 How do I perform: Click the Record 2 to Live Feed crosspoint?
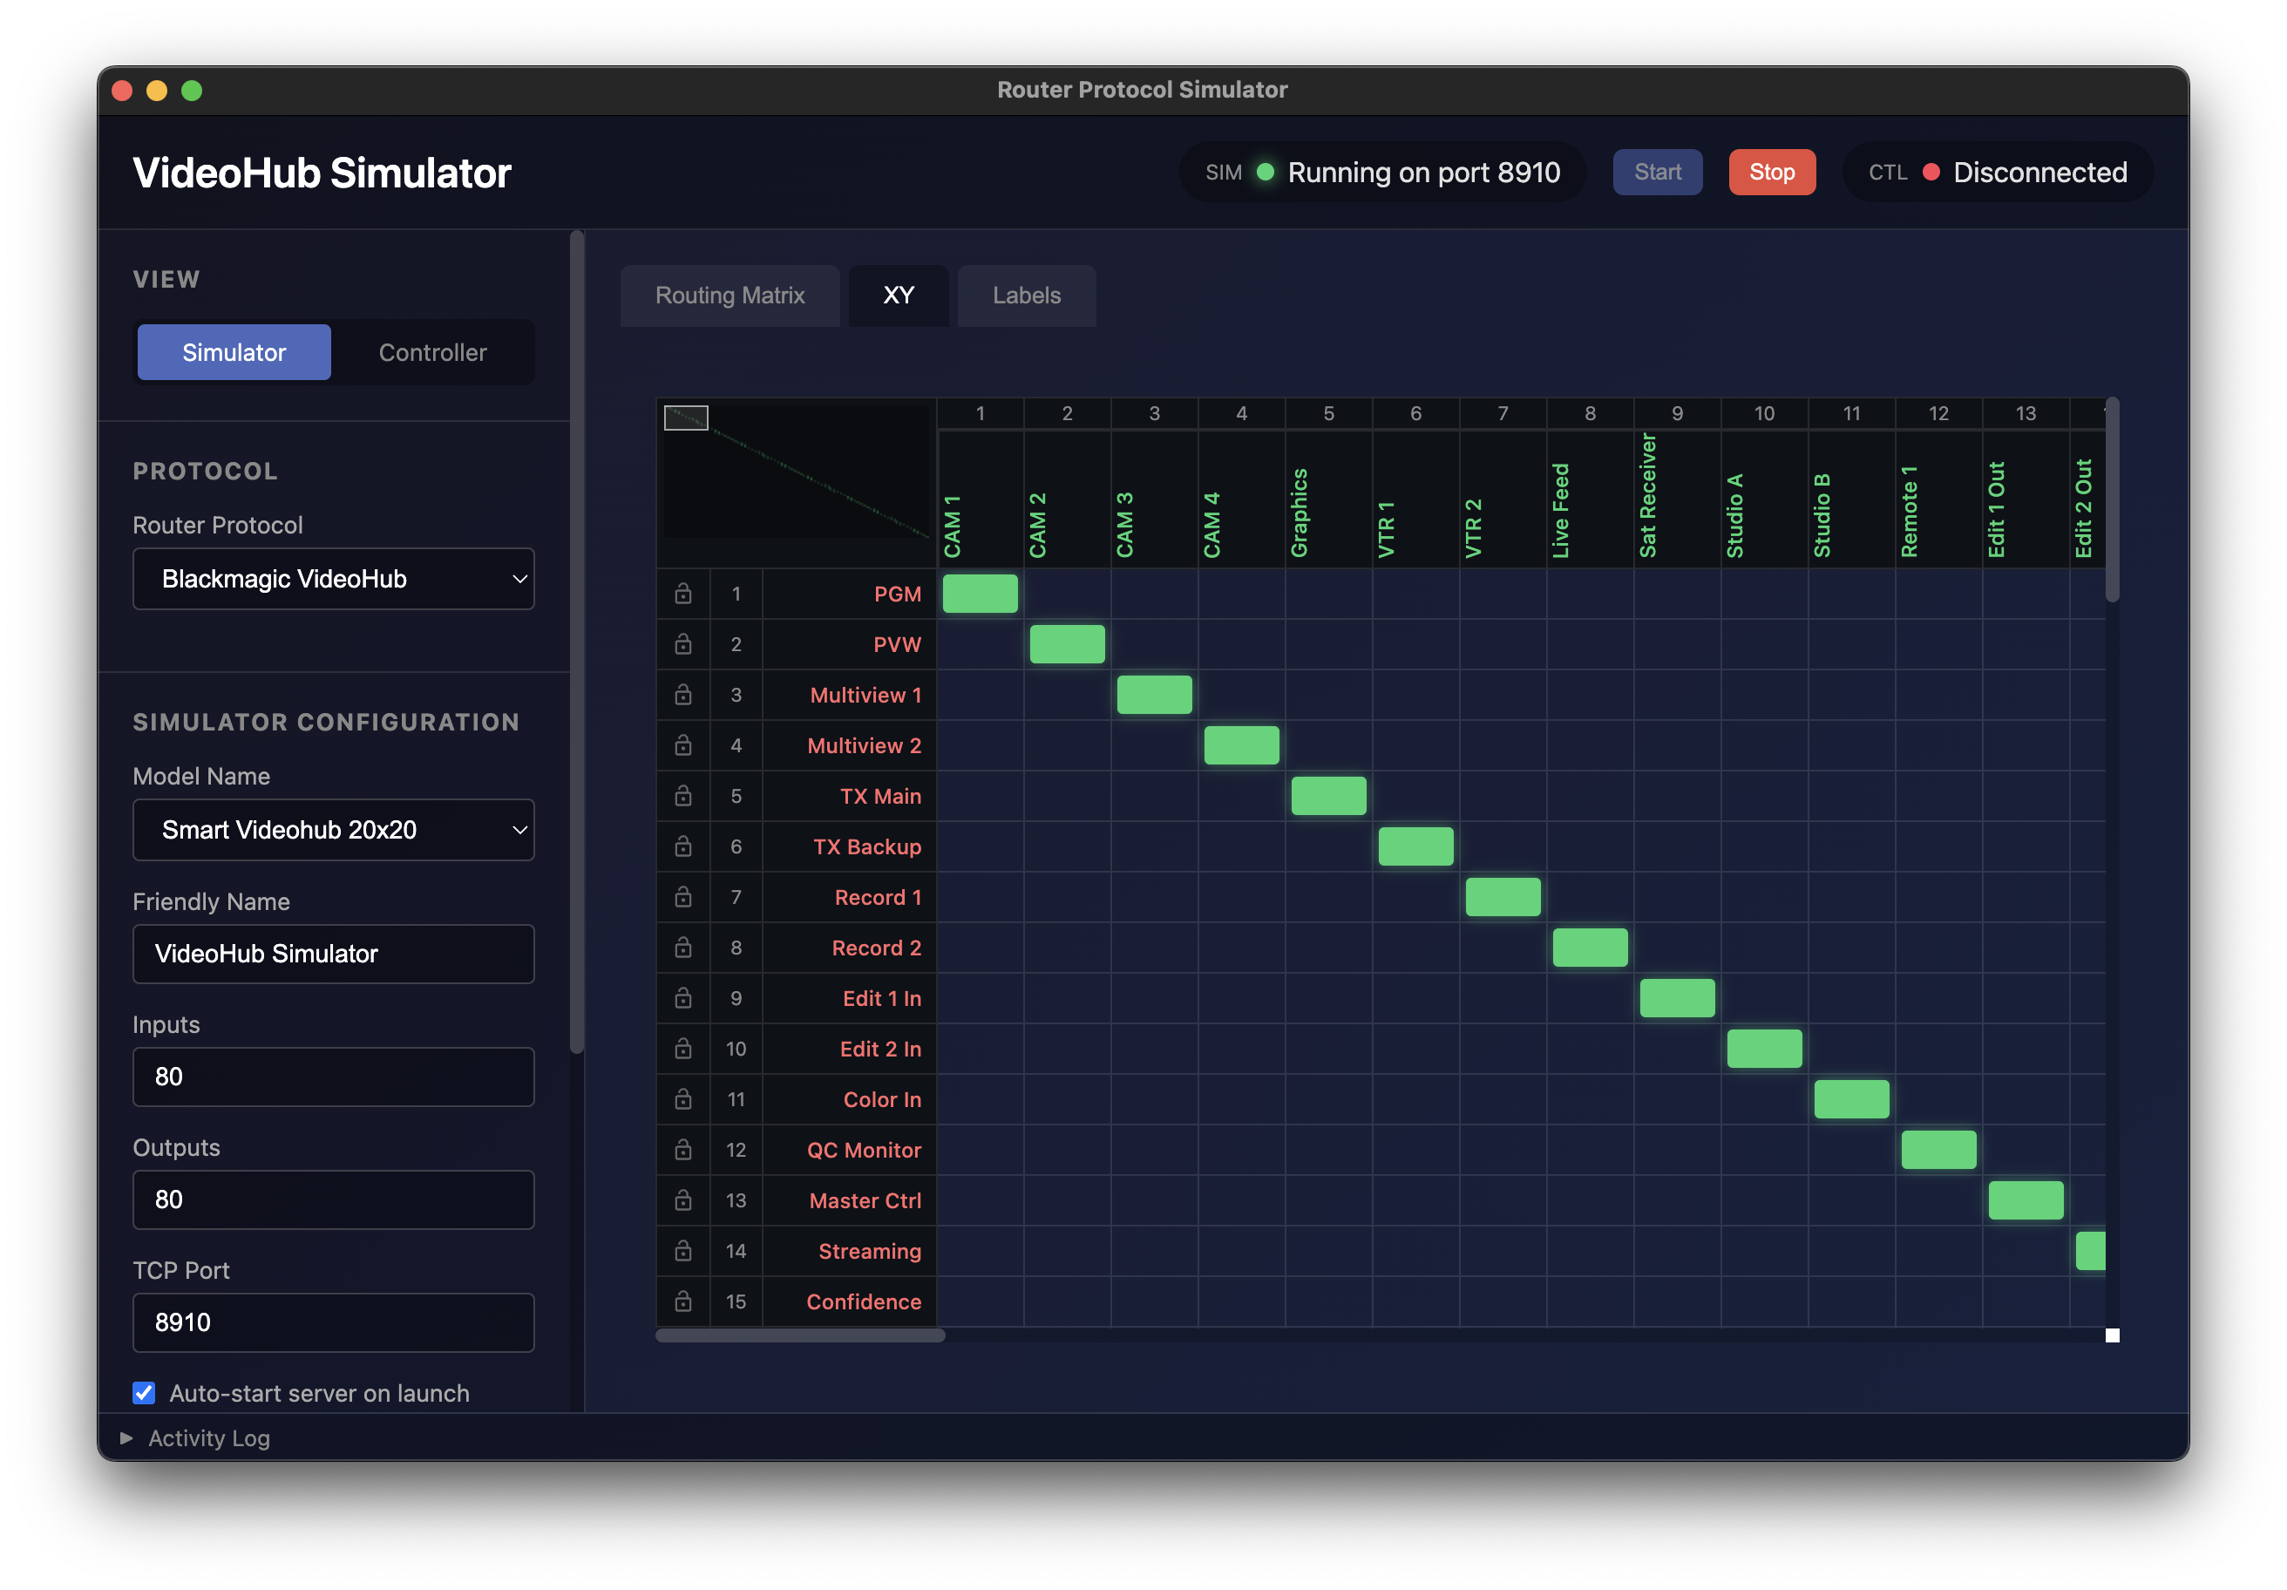1591,948
